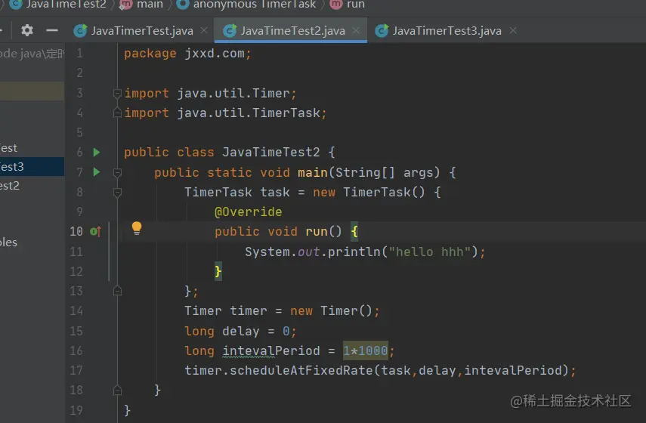Click intevalPeriod variable declaration on line 16
Image resolution: width=646 pixels, height=423 pixels.
tap(271, 351)
